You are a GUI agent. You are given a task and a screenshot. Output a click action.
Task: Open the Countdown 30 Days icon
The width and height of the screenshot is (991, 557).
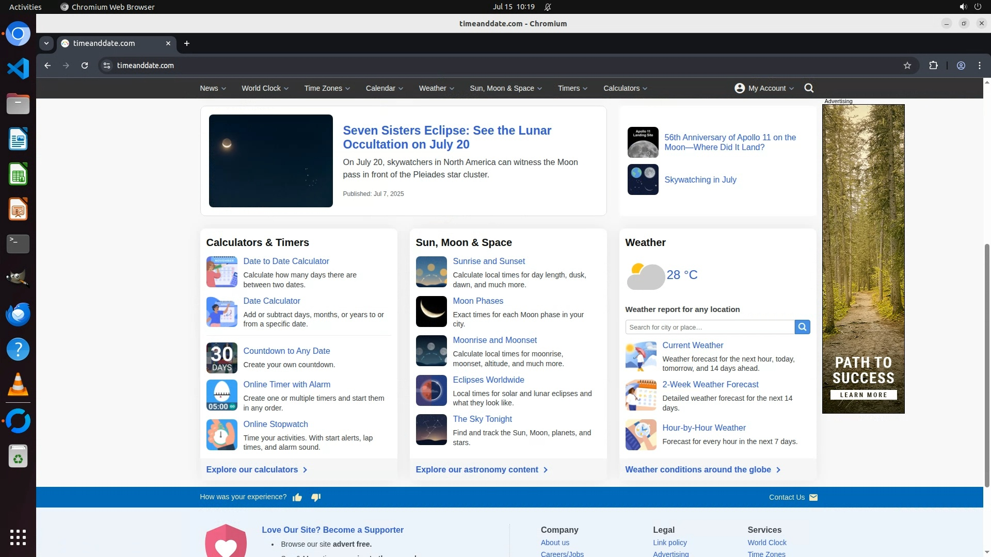pos(221,358)
